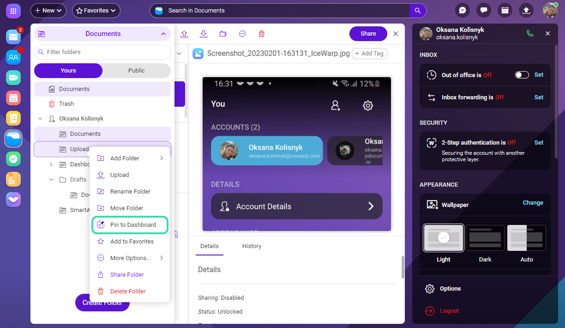Open the New dropdown menu
Viewport: 565px width, 328px height.
(x=48, y=11)
